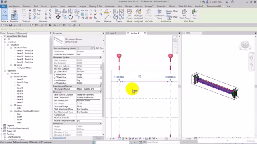Click the Structural Material value Metal - Steel 43-275
Image resolution: width=257 pixels, height=144 pixels.
pyautogui.click(x=88, y=89)
